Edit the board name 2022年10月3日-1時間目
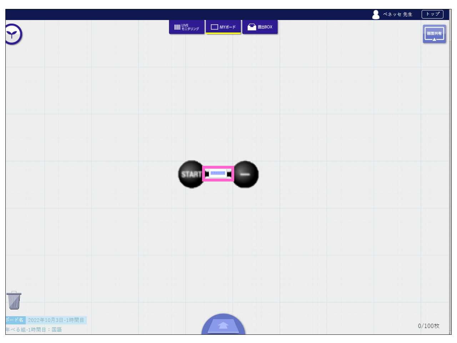457x343 pixels. (x=56, y=320)
